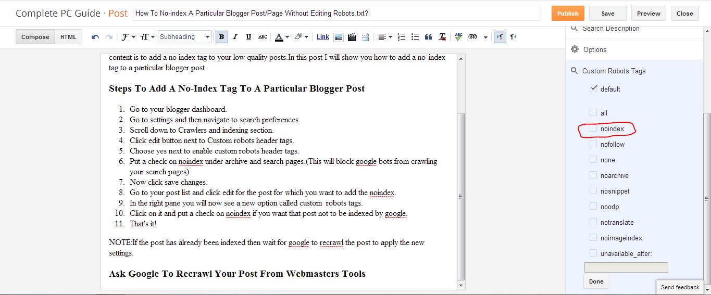Check the all checkbox
This screenshot has width=711, height=295.
pyautogui.click(x=593, y=112)
